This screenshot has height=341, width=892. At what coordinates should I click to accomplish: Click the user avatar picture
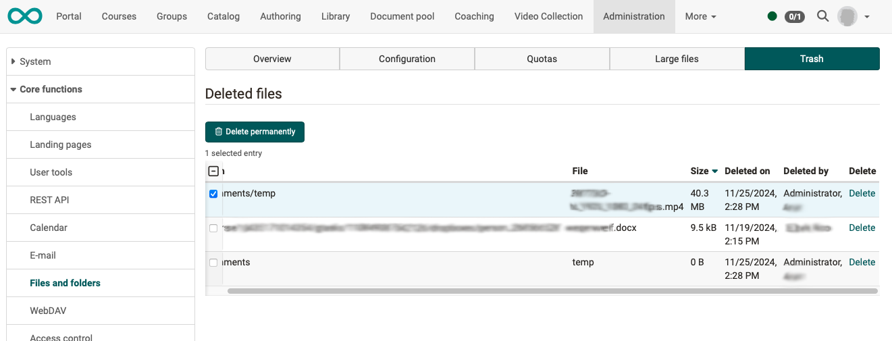[847, 16]
